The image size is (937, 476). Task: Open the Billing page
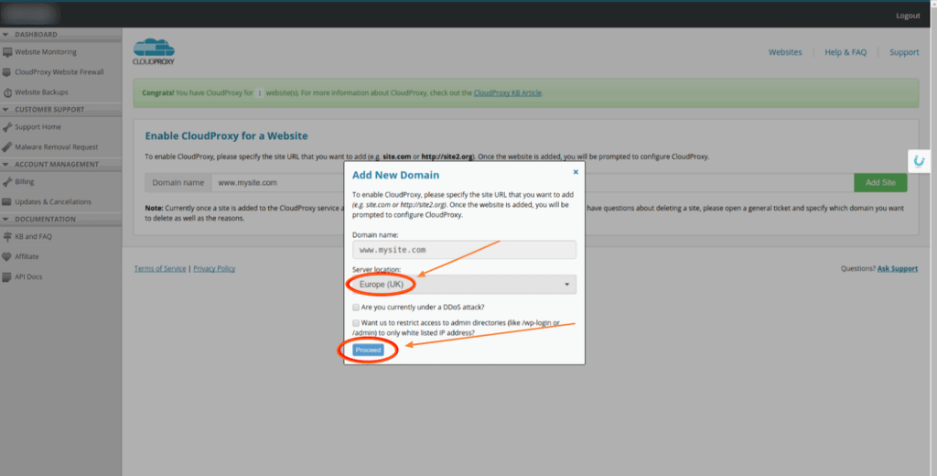tap(25, 182)
